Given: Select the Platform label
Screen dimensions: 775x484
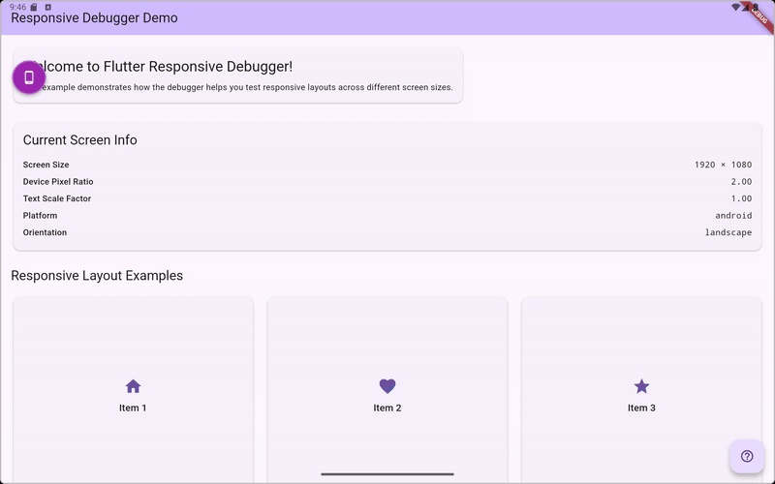Looking at the screenshot, I should click(40, 215).
